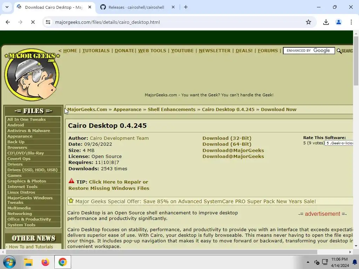
Task: Focus the Google enhanced search field
Action: pos(309,50)
